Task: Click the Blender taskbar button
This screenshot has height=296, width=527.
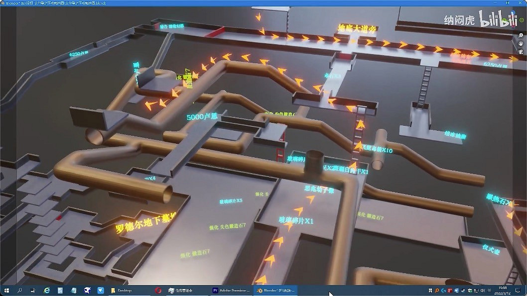Action: click(x=276, y=290)
